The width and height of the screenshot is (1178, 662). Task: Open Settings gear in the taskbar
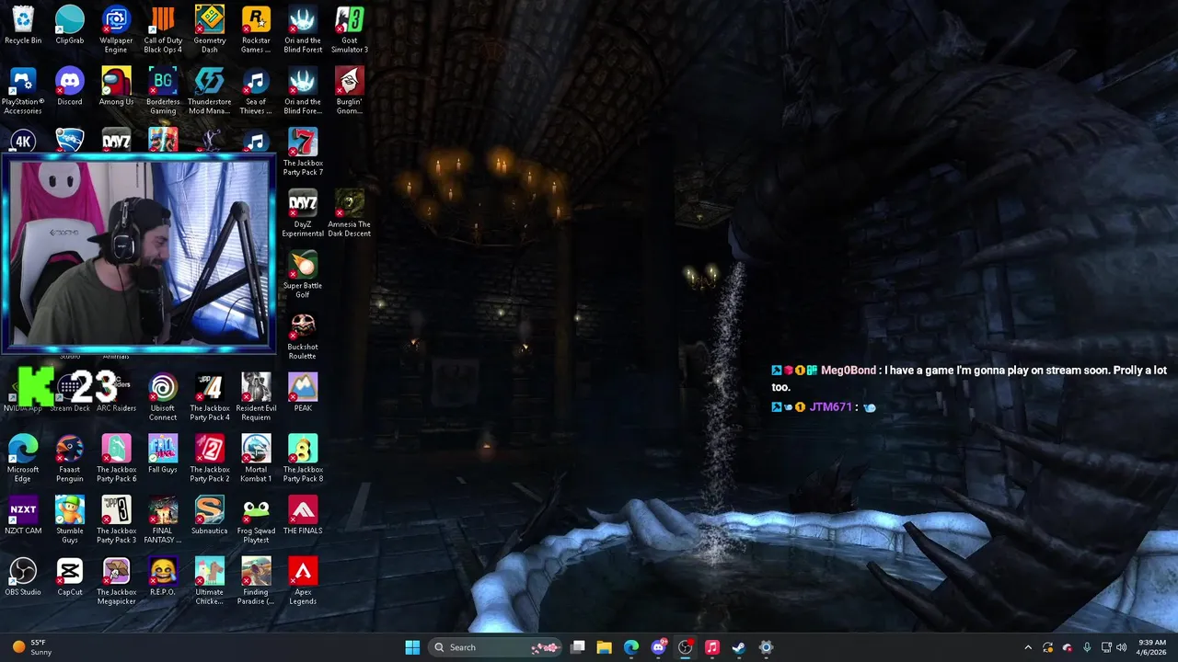tap(766, 647)
